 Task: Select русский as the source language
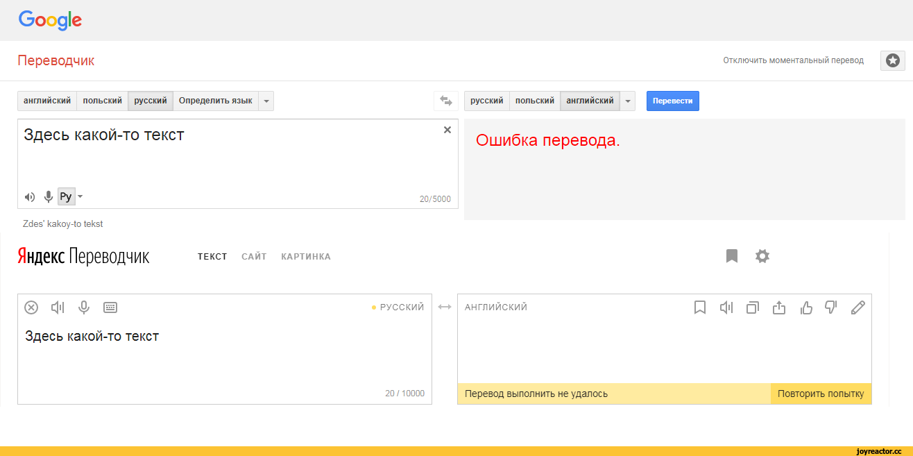pyautogui.click(x=151, y=101)
